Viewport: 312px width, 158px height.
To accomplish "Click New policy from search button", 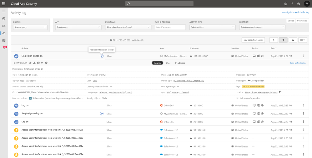I will [253, 40].
